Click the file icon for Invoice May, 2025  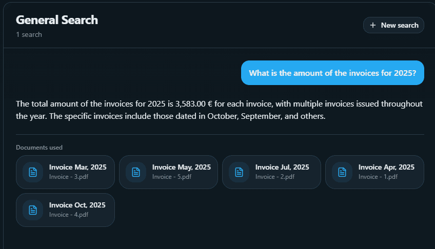click(x=136, y=172)
